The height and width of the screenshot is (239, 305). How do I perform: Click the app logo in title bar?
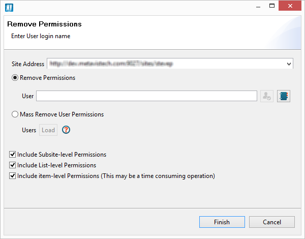tap(9, 7)
